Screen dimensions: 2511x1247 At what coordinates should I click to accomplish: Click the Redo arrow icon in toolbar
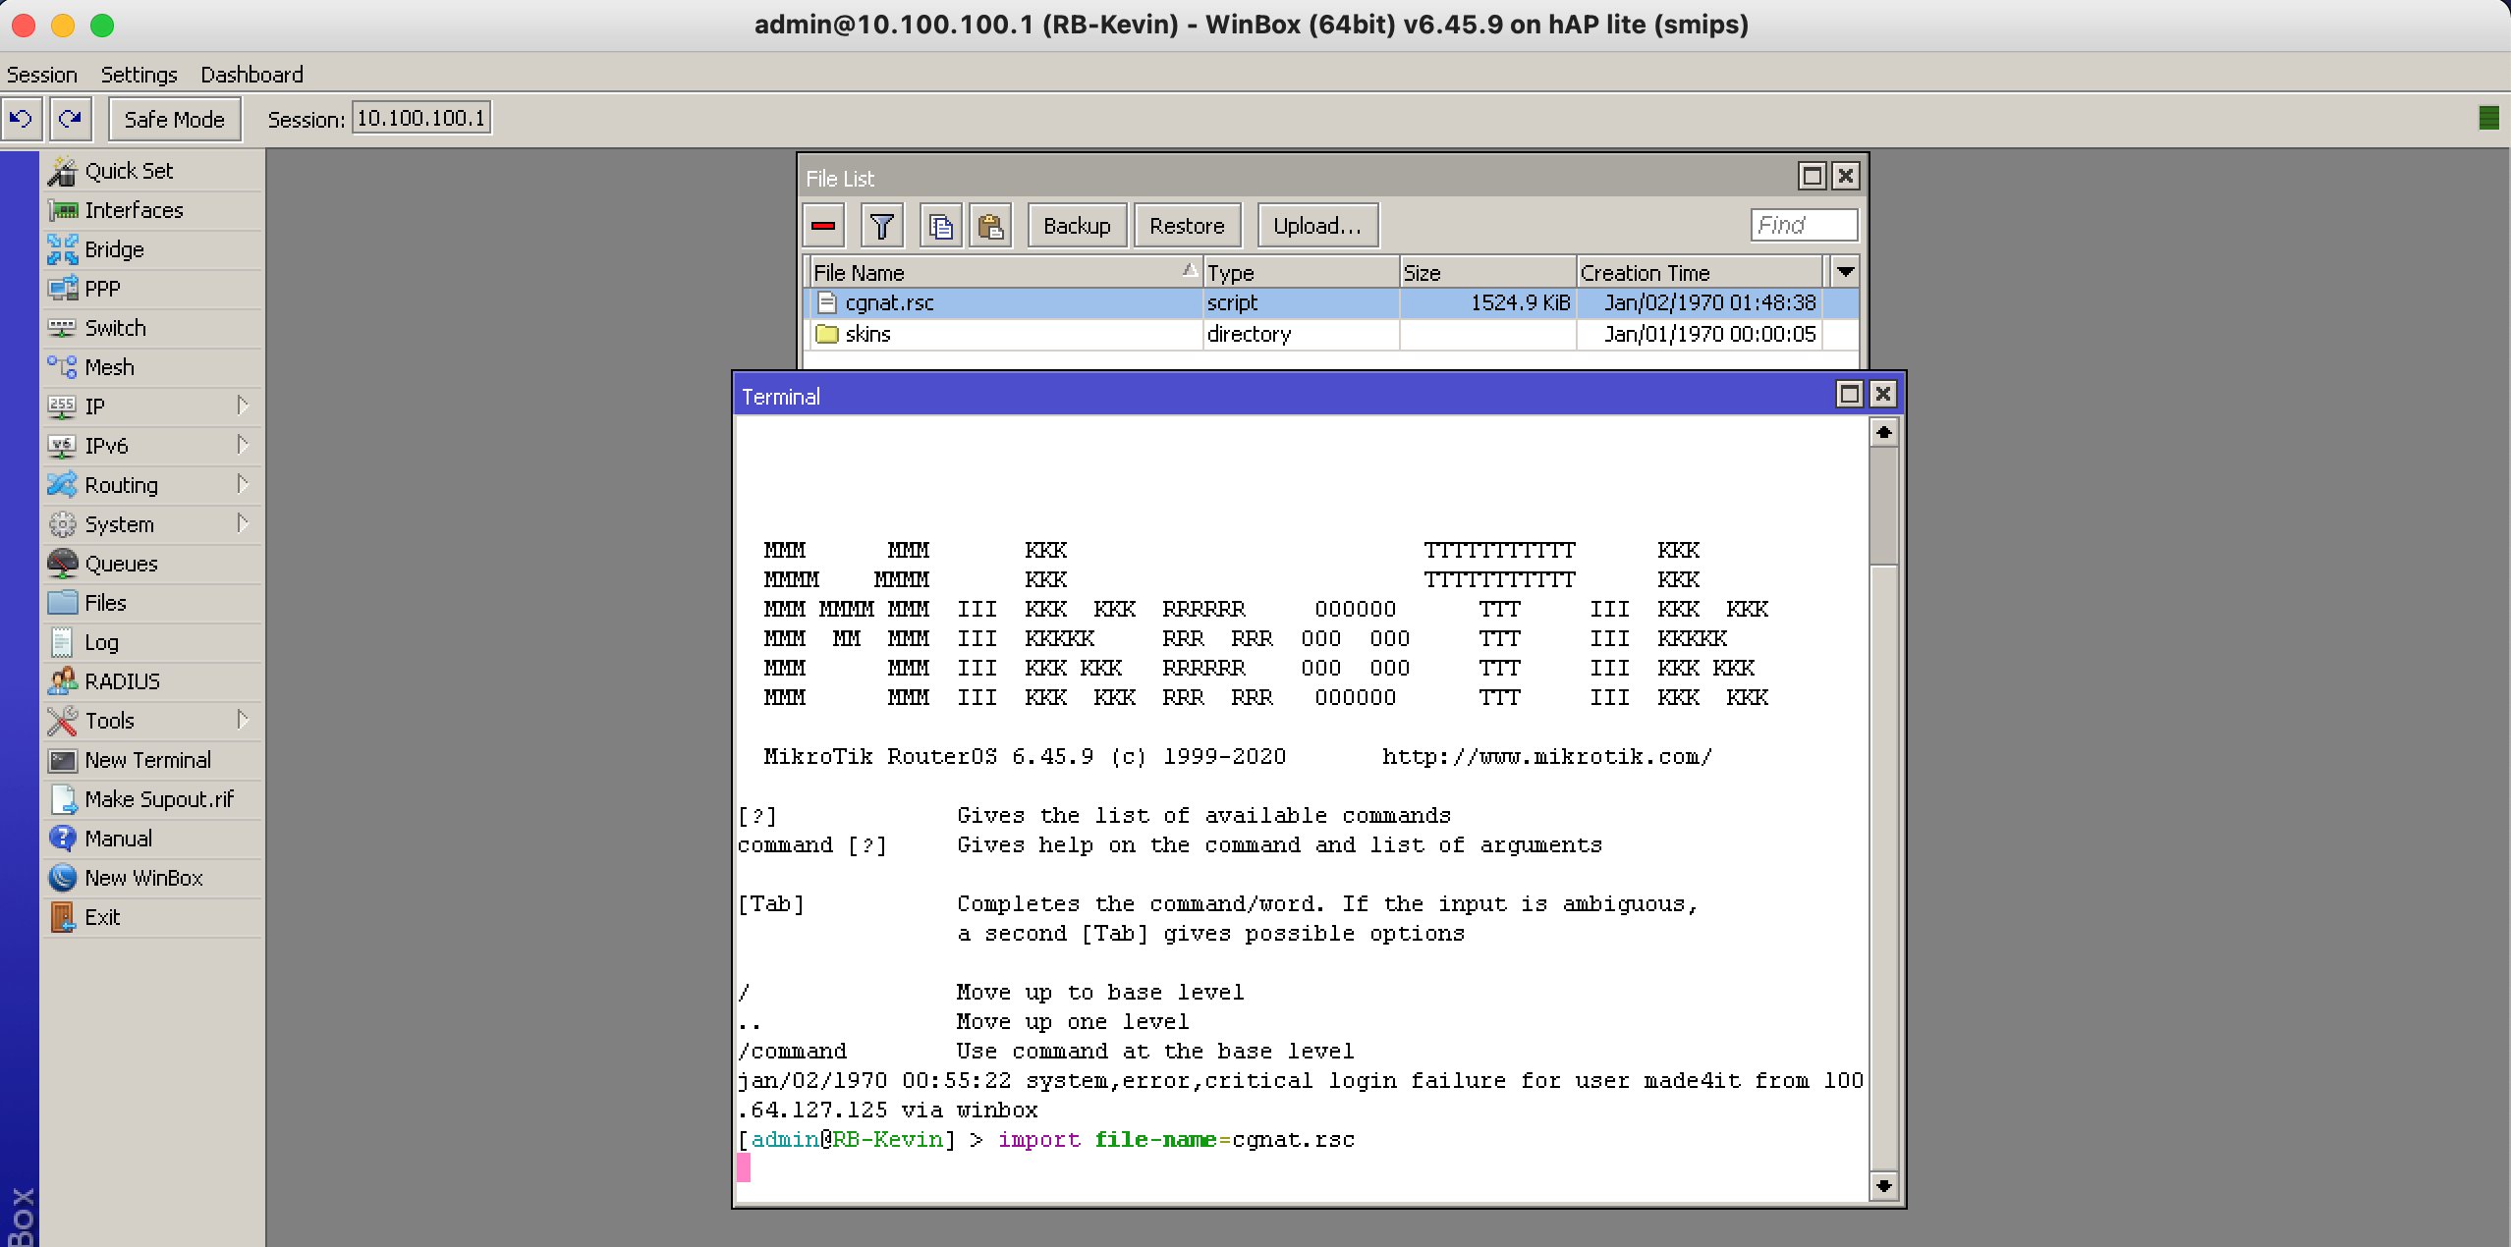pos(70,119)
